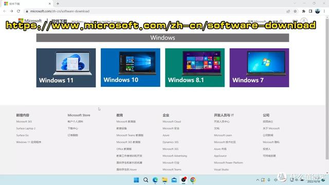The height and width of the screenshot is (185, 329).
Task: Reload the page with the refresh icon
Action: [19, 11]
